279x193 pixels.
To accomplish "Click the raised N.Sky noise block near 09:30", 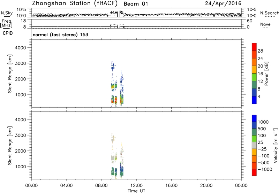I will click(x=114, y=13).
